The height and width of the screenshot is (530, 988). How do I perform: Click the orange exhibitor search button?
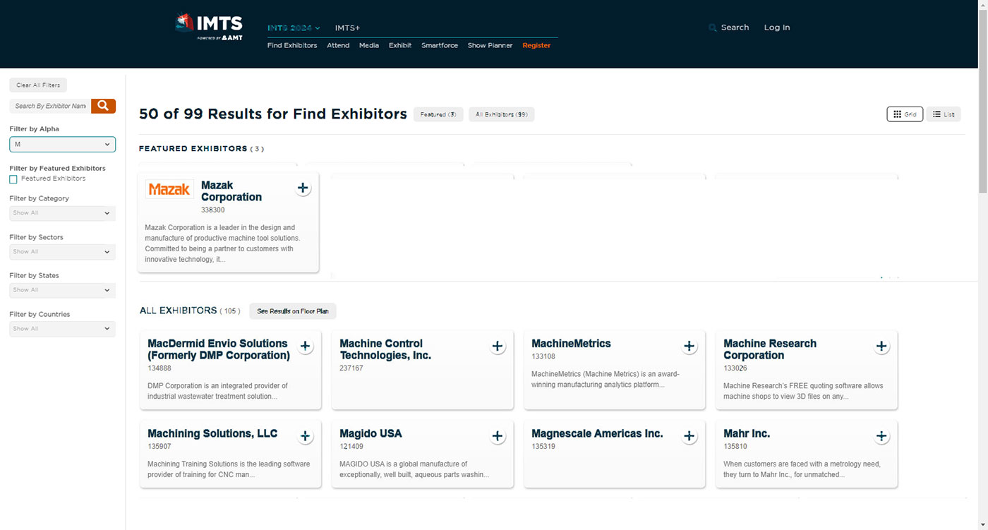coord(103,106)
